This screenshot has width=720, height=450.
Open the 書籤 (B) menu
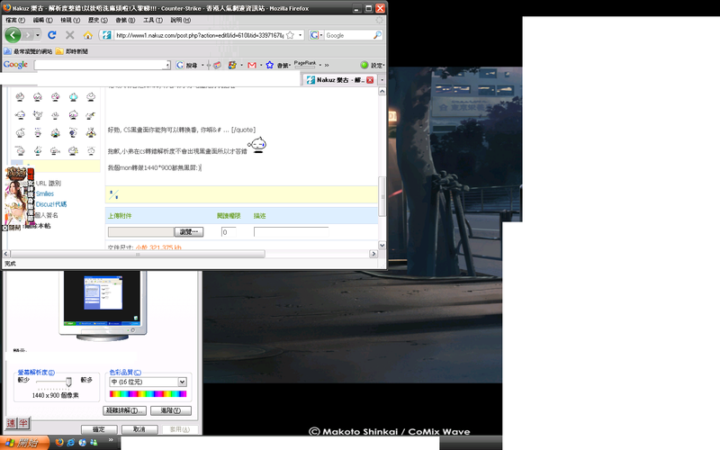pyautogui.click(x=125, y=20)
